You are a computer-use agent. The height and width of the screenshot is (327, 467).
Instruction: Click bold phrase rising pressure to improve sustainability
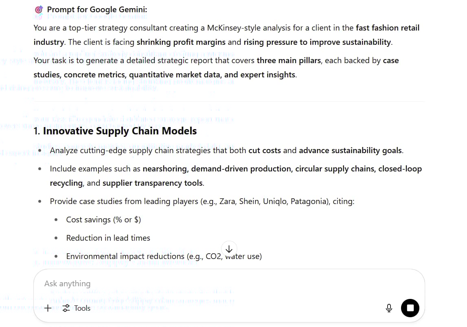coord(317,42)
